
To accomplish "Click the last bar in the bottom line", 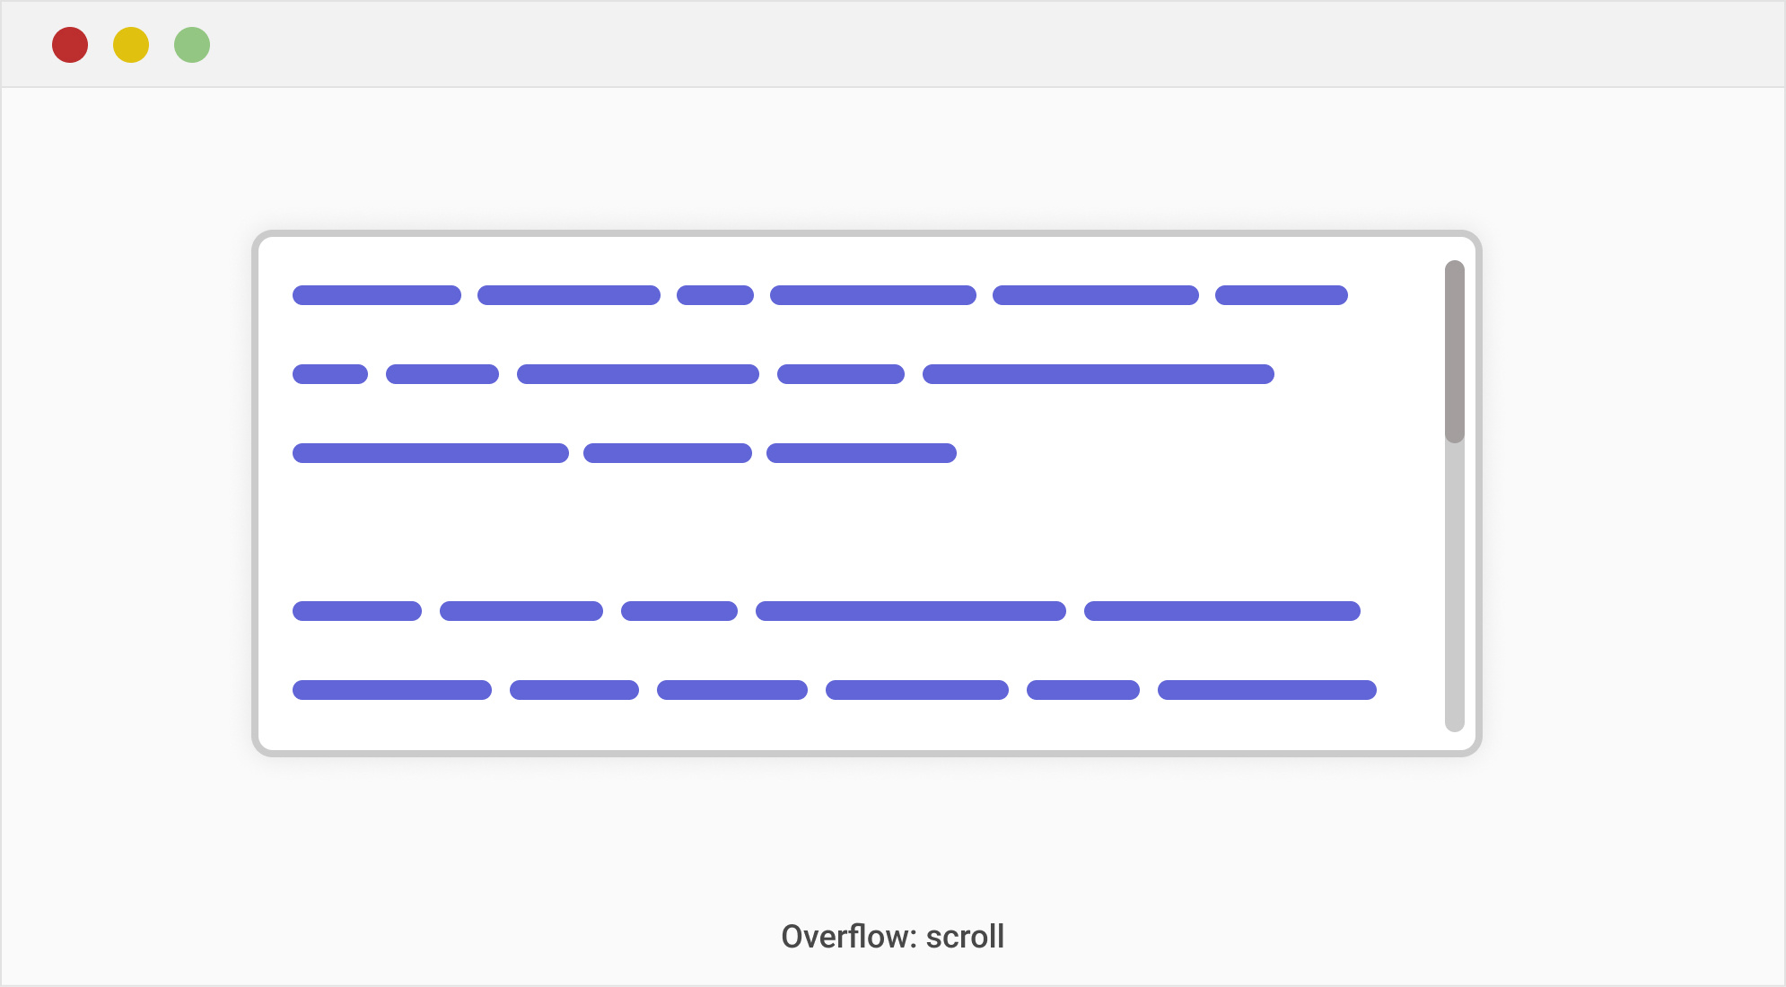I will point(1266,690).
